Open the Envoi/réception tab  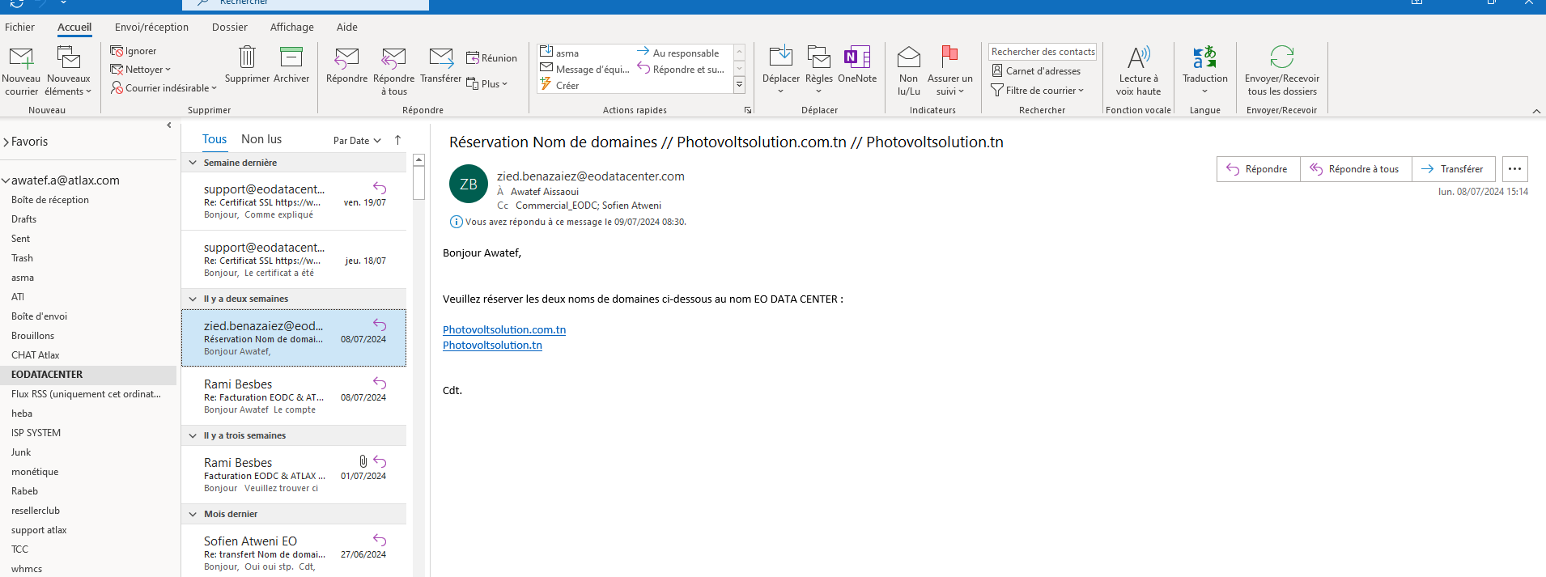tap(151, 27)
